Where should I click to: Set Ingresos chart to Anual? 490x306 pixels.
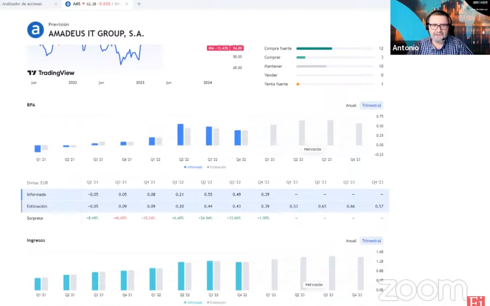tap(351, 241)
